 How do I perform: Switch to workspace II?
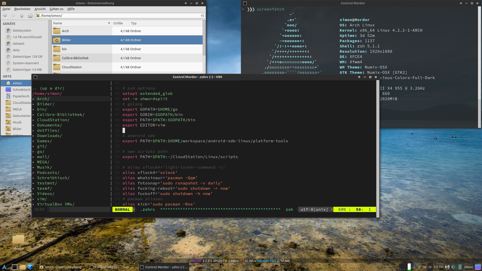pos(419,267)
